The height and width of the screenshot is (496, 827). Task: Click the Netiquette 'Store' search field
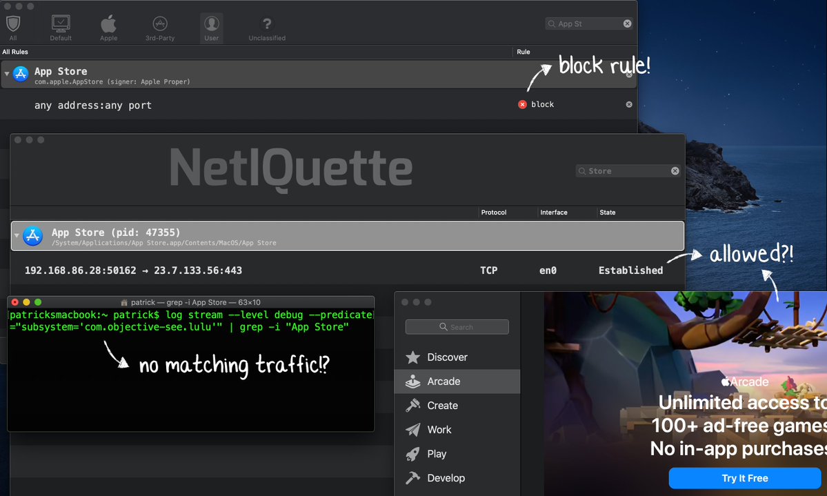(628, 171)
